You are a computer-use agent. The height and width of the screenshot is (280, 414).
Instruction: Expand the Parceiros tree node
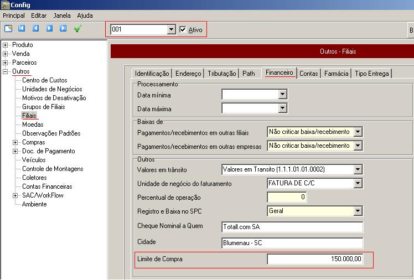click(x=6, y=63)
